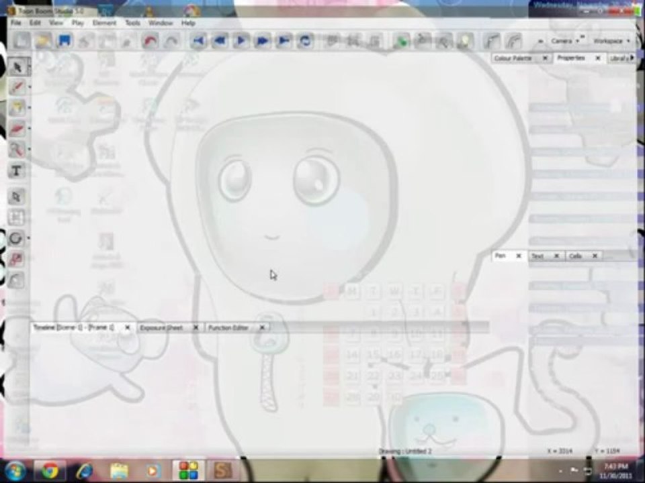Click the taskbar clock

tap(616, 471)
